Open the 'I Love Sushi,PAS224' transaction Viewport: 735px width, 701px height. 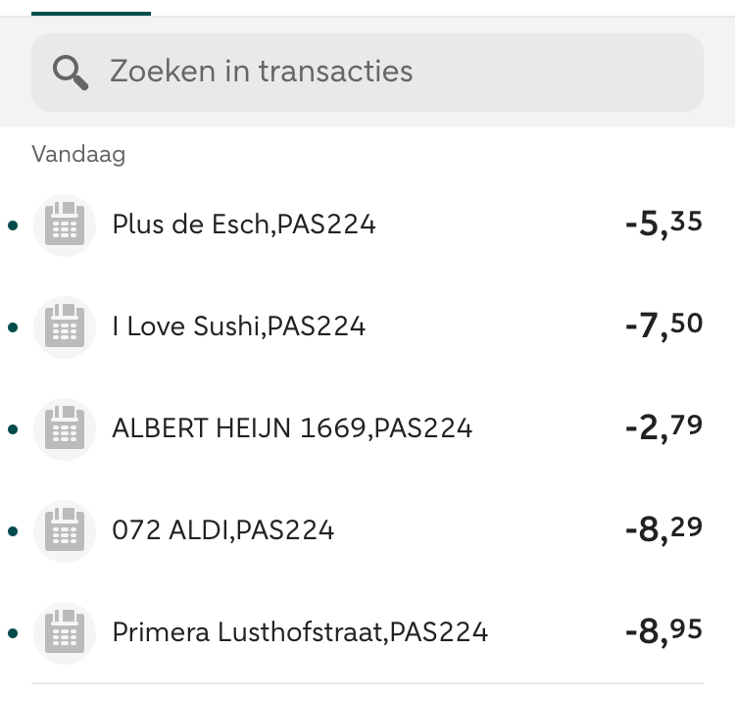tap(239, 326)
